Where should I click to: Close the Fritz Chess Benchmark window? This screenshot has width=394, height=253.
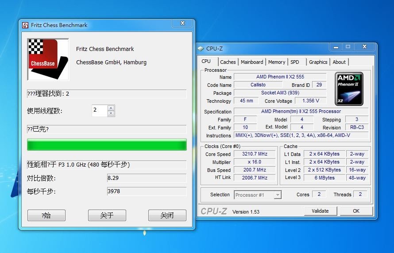coord(182,23)
